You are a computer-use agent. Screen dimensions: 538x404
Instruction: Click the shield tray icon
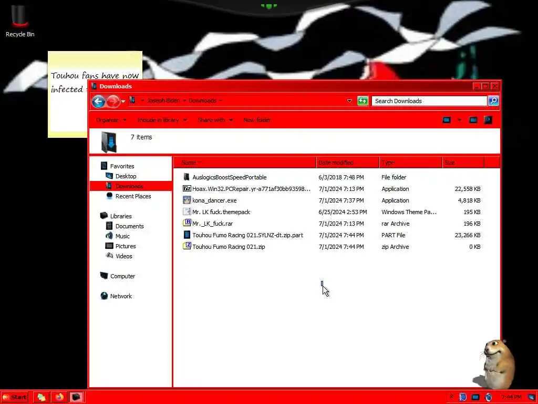point(462,397)
